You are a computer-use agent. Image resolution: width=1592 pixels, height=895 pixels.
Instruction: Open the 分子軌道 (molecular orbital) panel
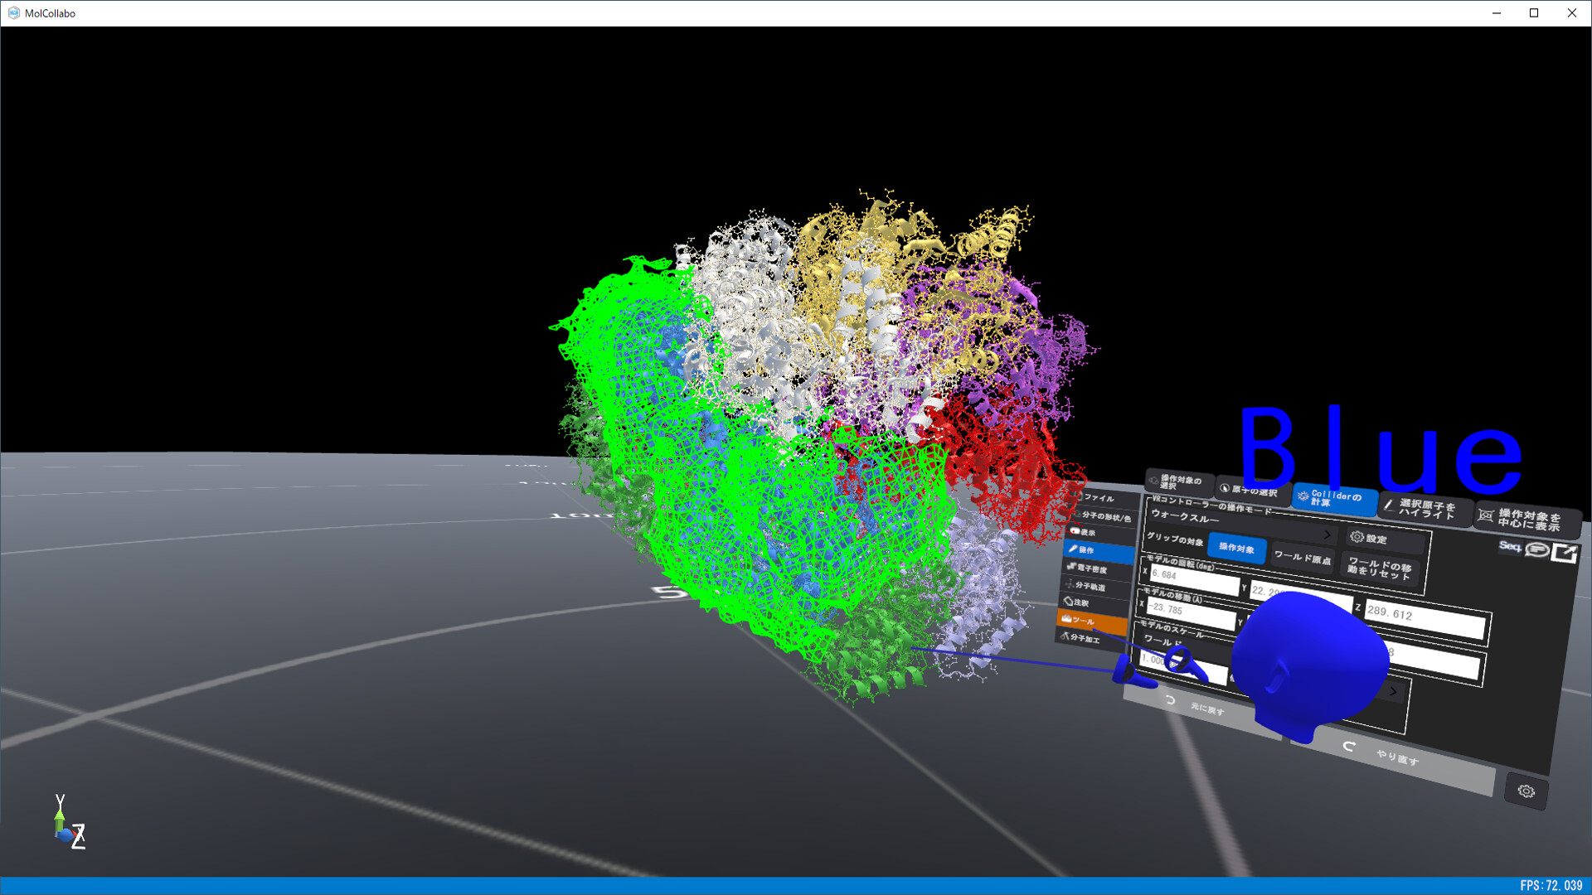[x=1092, y=588]
